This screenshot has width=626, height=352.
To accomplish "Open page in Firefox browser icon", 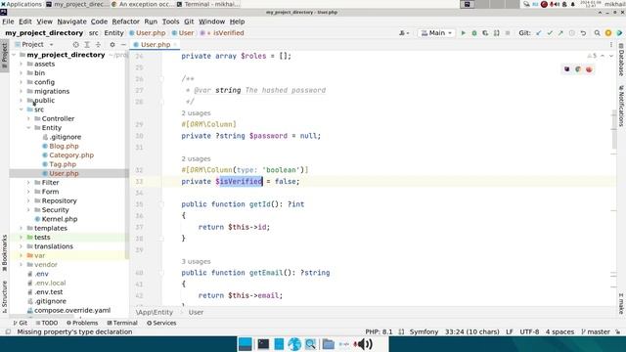I will point(589,69).
